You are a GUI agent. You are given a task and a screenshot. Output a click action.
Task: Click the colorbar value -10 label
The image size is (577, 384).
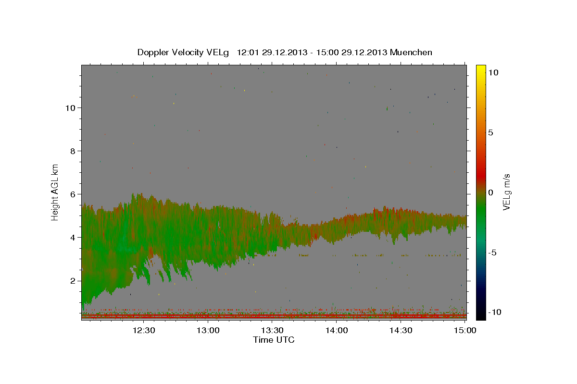click(494, 312)
